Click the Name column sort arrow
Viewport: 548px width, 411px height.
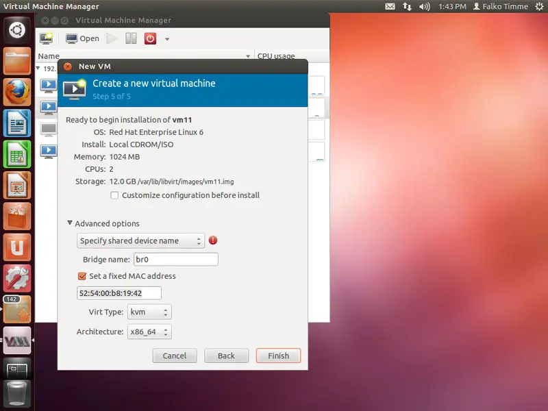point(248,56)
